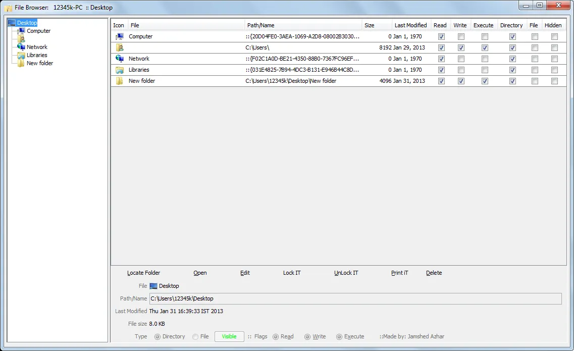The width and height of the screenshot is (574, 351).
Task: Click the Edit button
Action: pyautogui.click(x=245, y=273)
